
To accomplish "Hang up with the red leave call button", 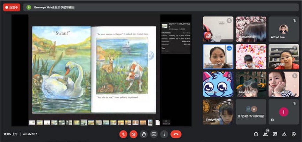I will (176, 134).
